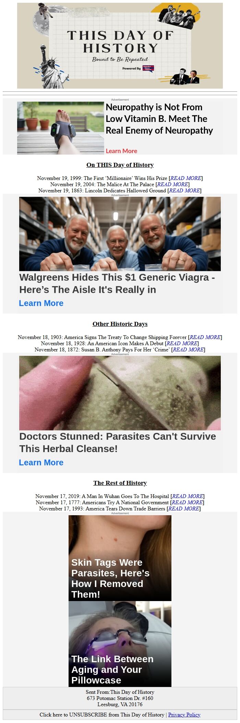Open the neuropathy foot device ad image
This screenshot has width=240, height=723.
click(x=60, y=128)
